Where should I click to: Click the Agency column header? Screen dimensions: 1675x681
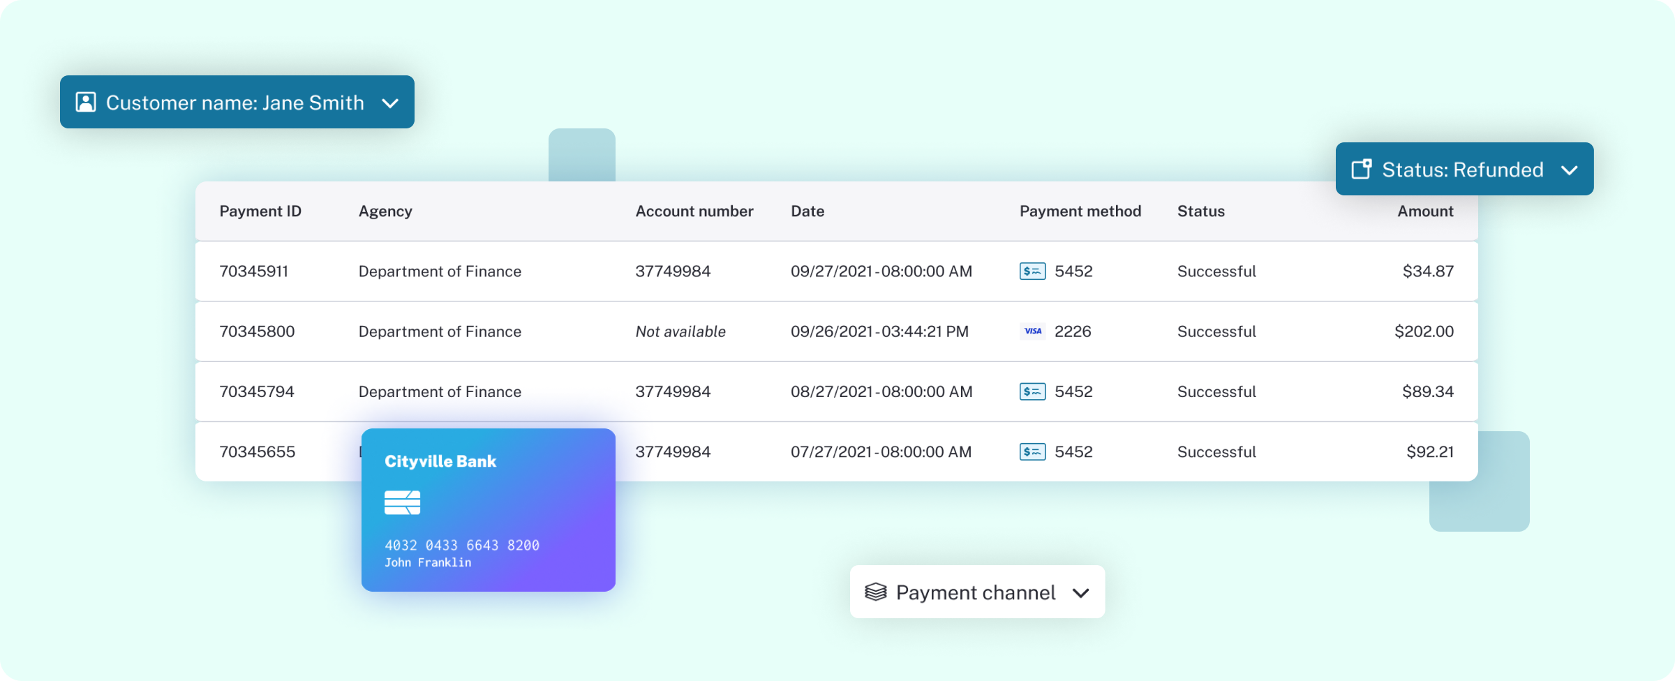tap(385, 211)
